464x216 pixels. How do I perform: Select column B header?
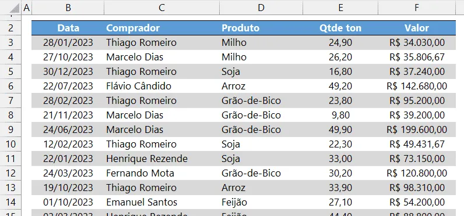click(x=68, y=8)
